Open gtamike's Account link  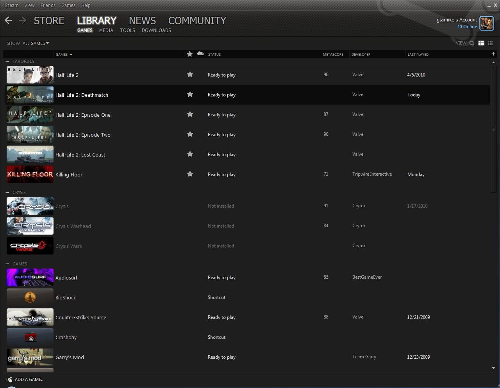pyautogui.click(x=457, y=20)
